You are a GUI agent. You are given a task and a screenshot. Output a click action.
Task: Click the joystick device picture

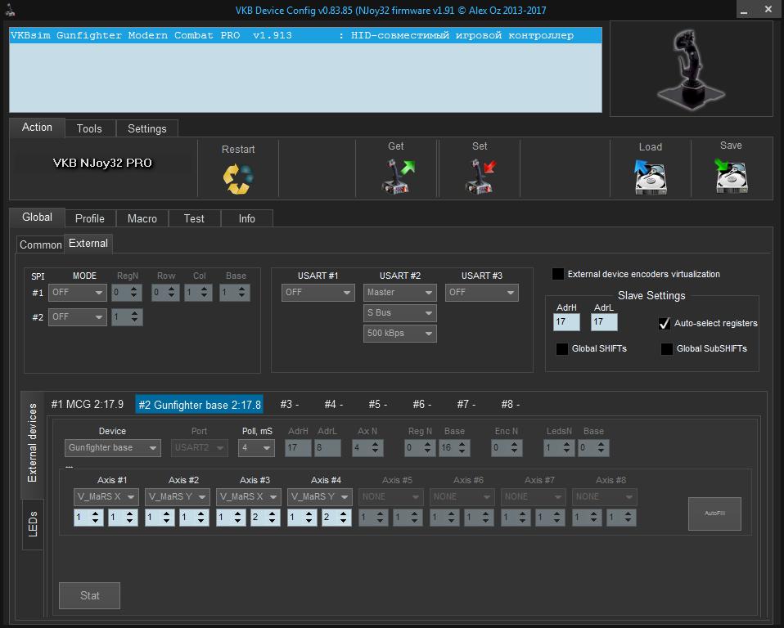(x=691, y=69)
